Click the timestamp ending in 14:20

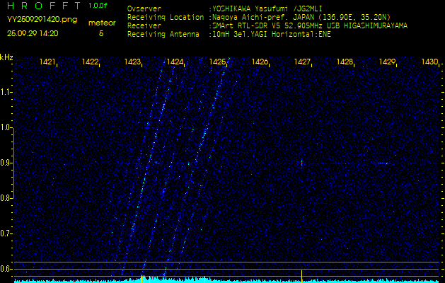click(33, 33)
